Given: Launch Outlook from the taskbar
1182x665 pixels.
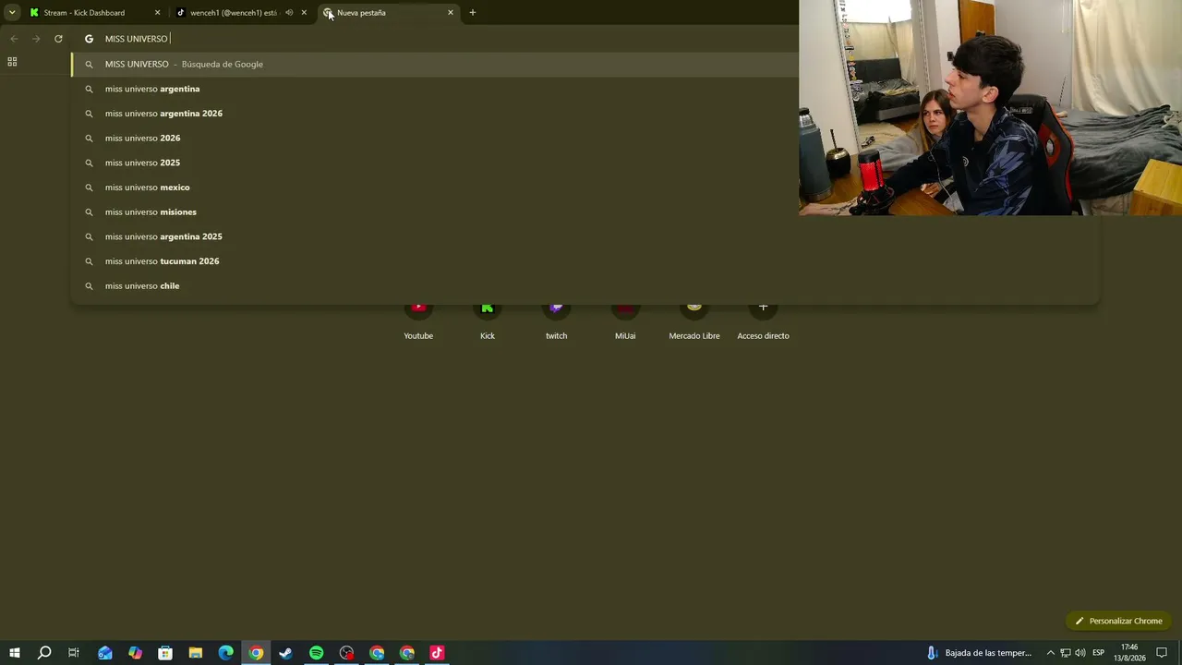Looking at the screenshot, I should [105, 653].
